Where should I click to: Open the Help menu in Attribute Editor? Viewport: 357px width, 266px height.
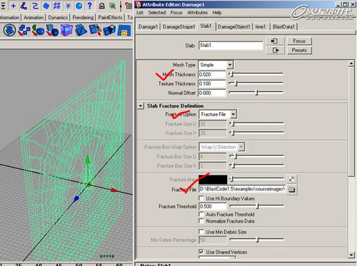(217, 13)
